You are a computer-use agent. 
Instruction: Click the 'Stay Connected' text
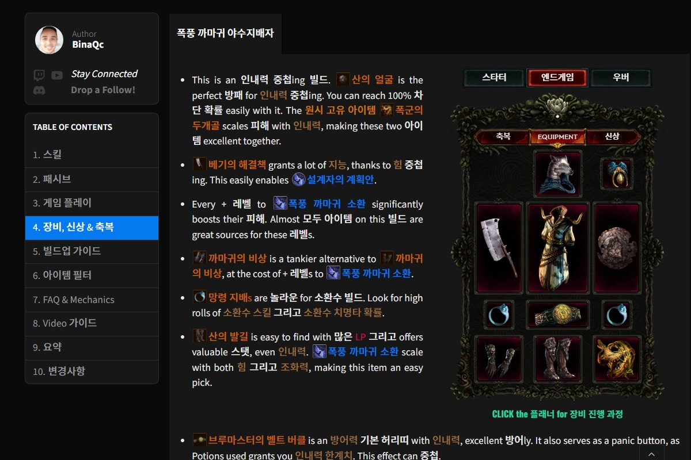[x=104, y=74]
